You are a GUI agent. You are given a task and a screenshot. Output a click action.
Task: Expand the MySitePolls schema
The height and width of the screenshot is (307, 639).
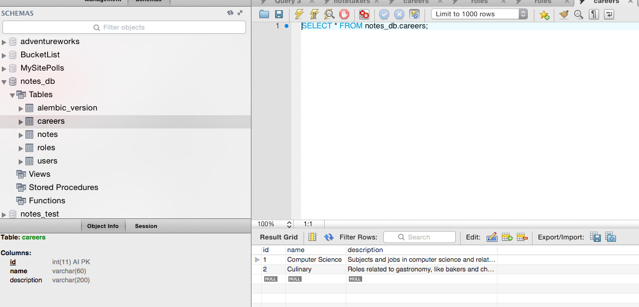point(4,68)
